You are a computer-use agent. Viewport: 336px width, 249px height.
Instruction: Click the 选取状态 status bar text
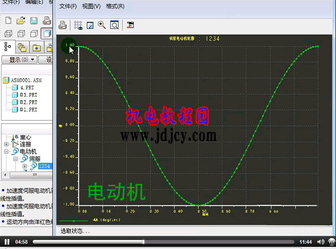coord(75,231)
